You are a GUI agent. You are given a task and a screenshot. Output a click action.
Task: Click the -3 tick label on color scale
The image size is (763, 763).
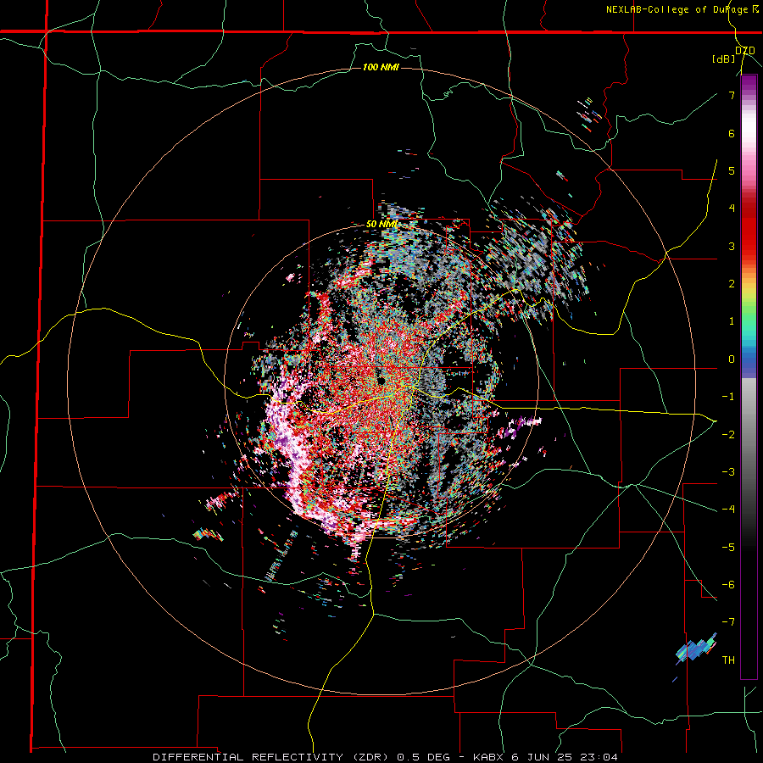coord(728,472)
